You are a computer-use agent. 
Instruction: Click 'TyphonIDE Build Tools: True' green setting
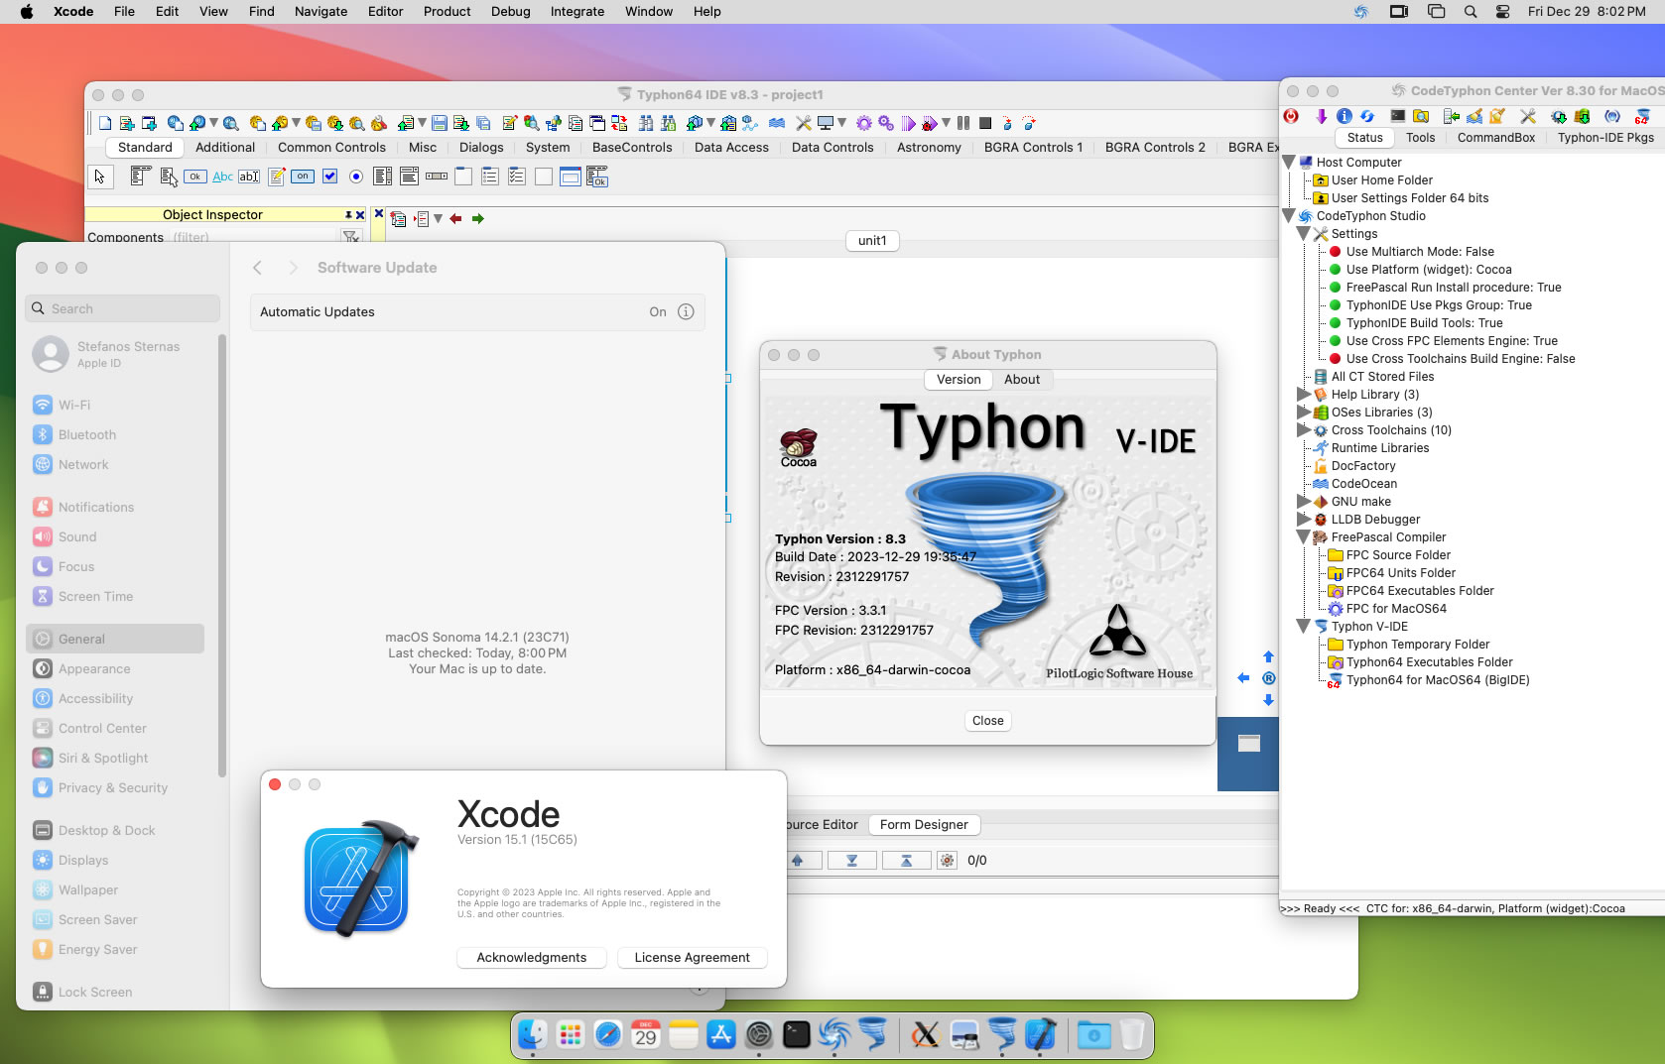tap(1424, 323)
